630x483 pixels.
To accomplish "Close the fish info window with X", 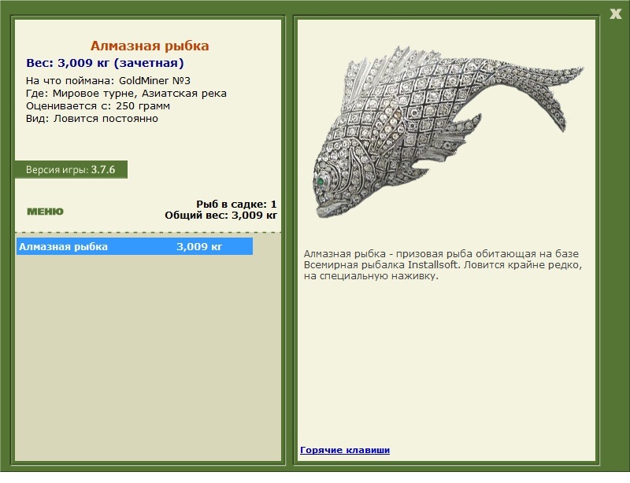I will [x=615, y=14].
